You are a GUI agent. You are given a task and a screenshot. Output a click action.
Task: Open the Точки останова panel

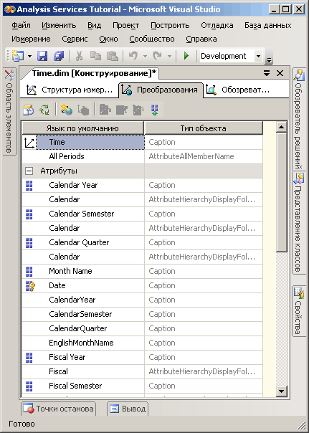(59, 409)
